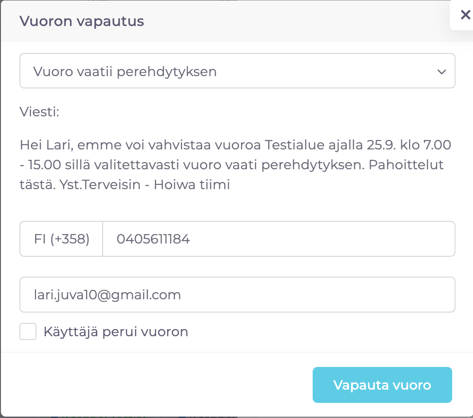Click the 'Pahoittelut' sentence in the message
This screenshot has width=473, height=418.
tap(412, 165)
